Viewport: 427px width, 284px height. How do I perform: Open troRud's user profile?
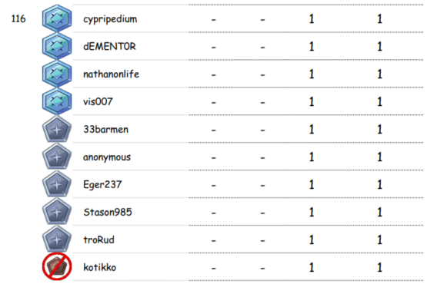[98, 239]
